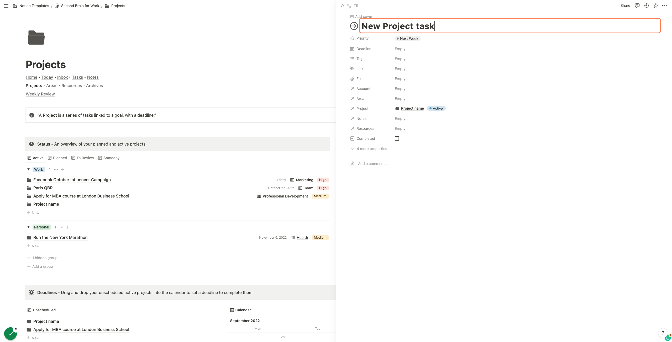Screen dimensions: 672x342
Task: Click the Add a comment field
Action: (373, 164)
